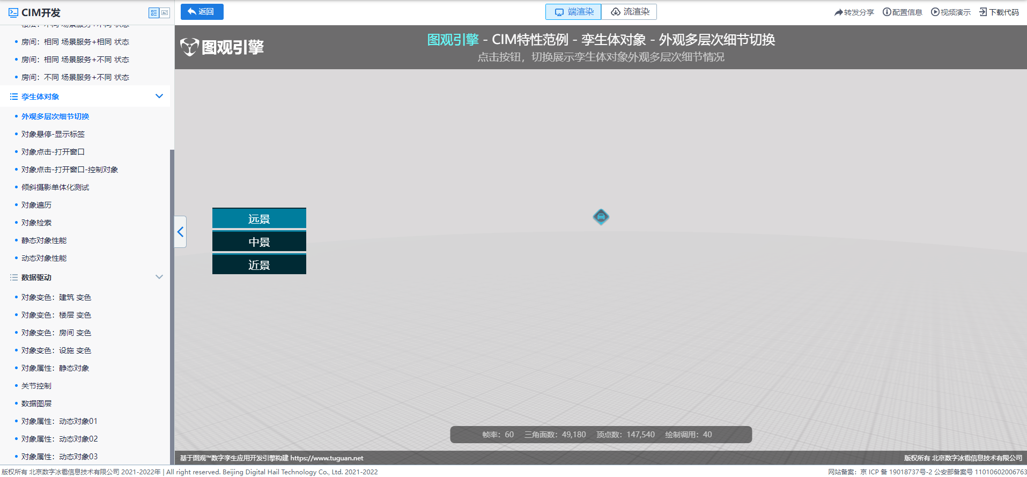1027x477 pixels.
Task: Select the 端渲染 rendering tab
Action: [573, 12]
